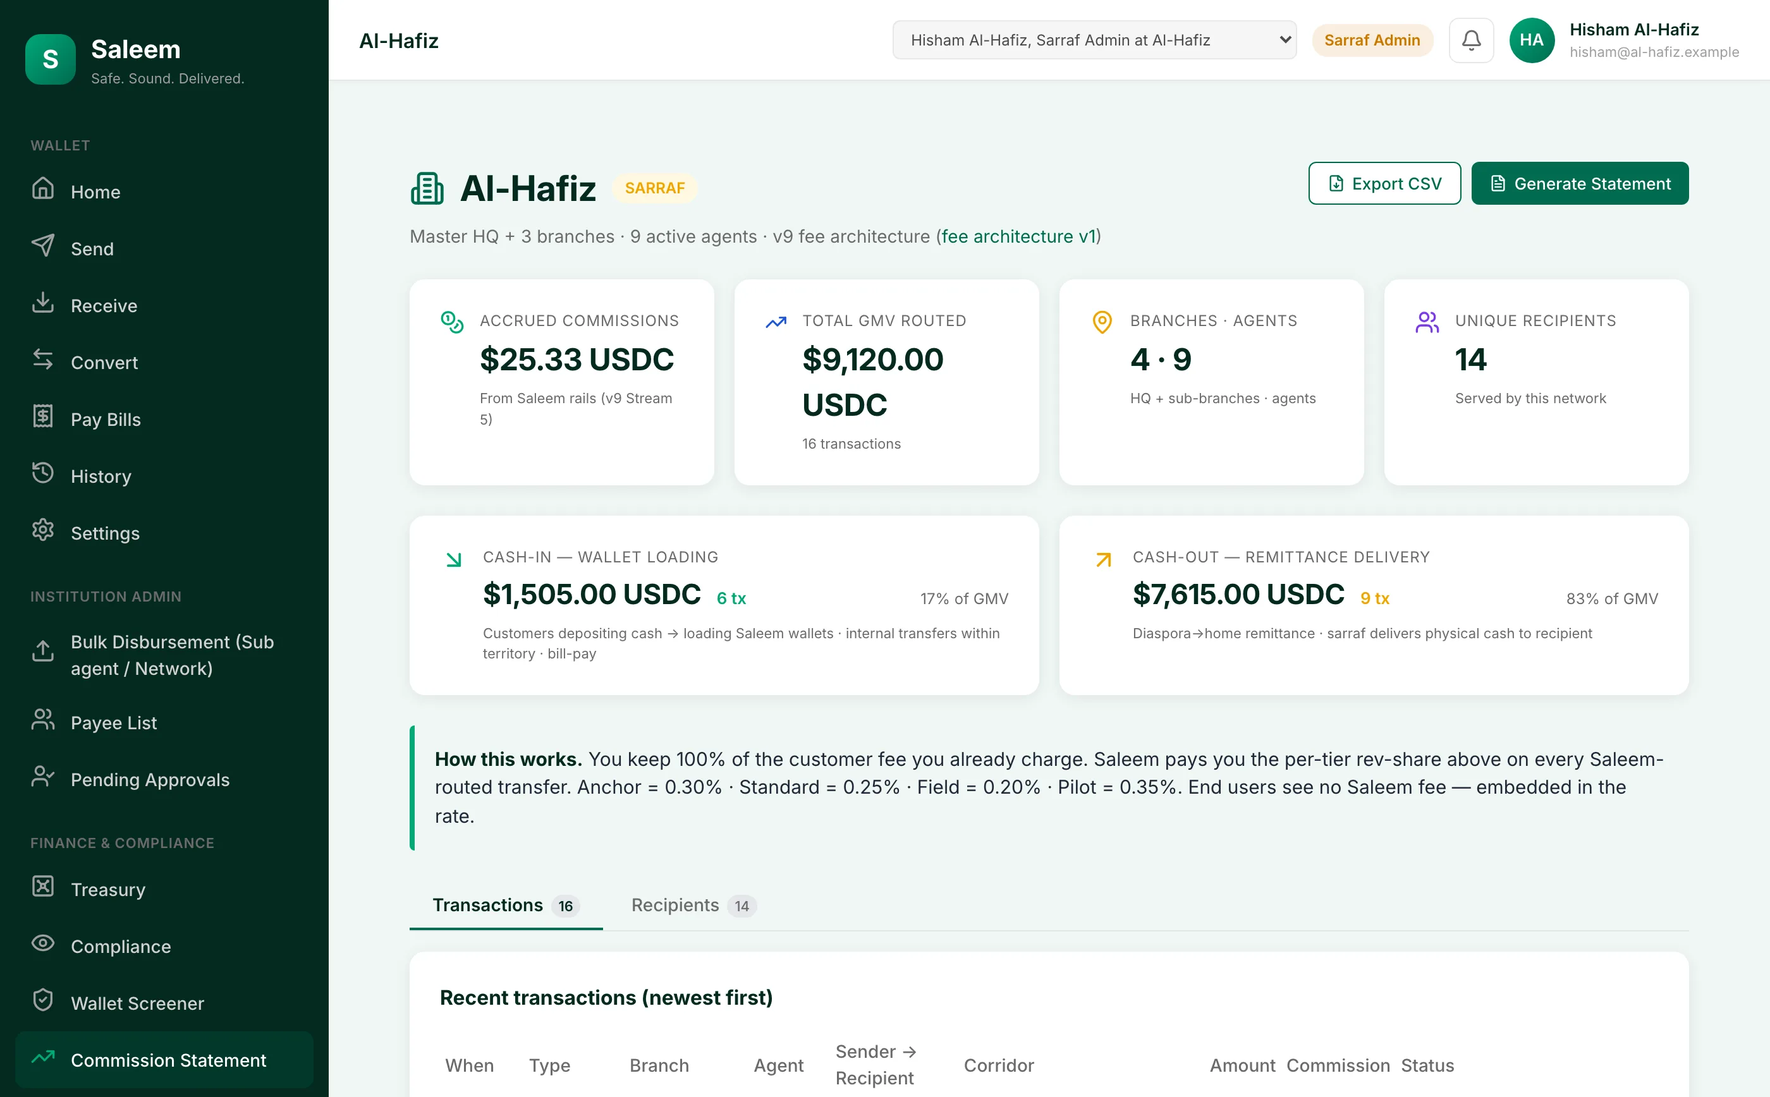Screen dimensions: 1770x1097
Task: Click the Commission column header
Action: pos(1338,1065)
